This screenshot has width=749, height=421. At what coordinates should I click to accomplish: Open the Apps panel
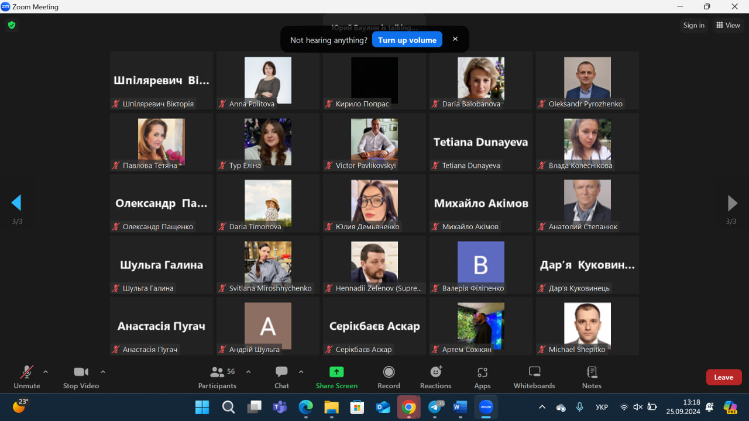(x=482, y=377)
